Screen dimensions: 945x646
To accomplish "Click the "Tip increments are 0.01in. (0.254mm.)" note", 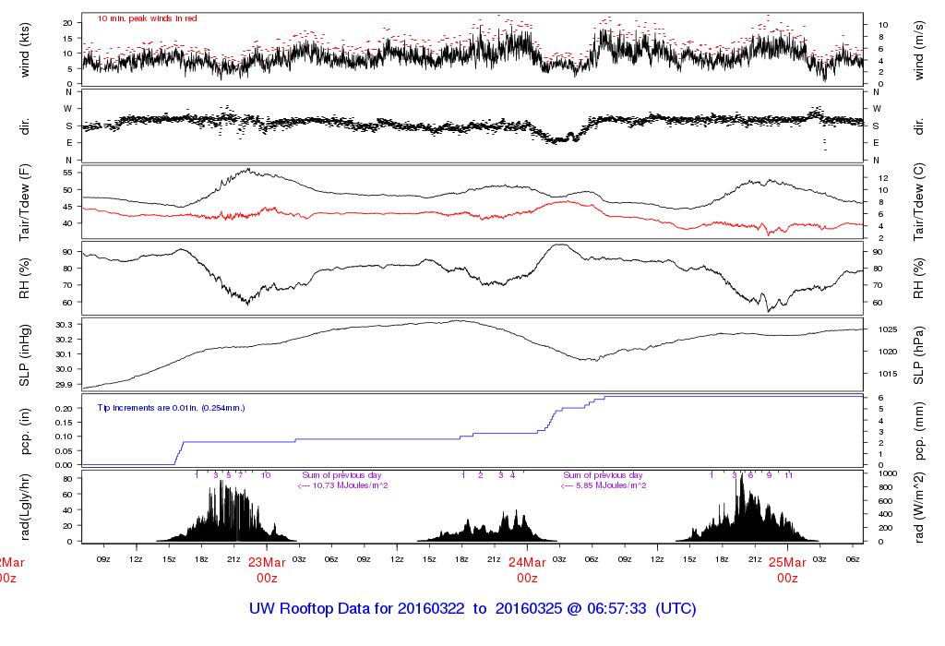I will click(x=171, y=408).
